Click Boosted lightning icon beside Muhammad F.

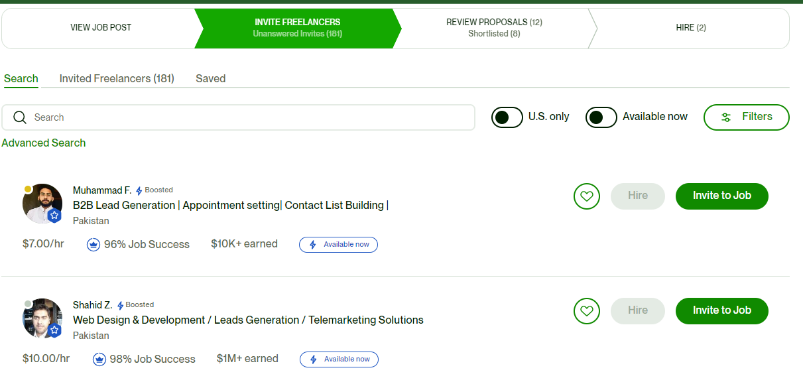click(x=139, y=191)
